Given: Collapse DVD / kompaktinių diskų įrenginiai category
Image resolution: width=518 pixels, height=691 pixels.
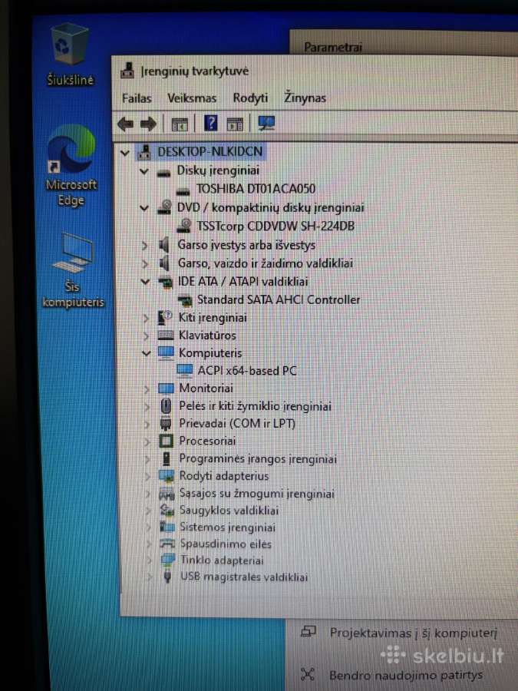Looking at the screenshot, I should pyautogui.click(x=144, y=207).
